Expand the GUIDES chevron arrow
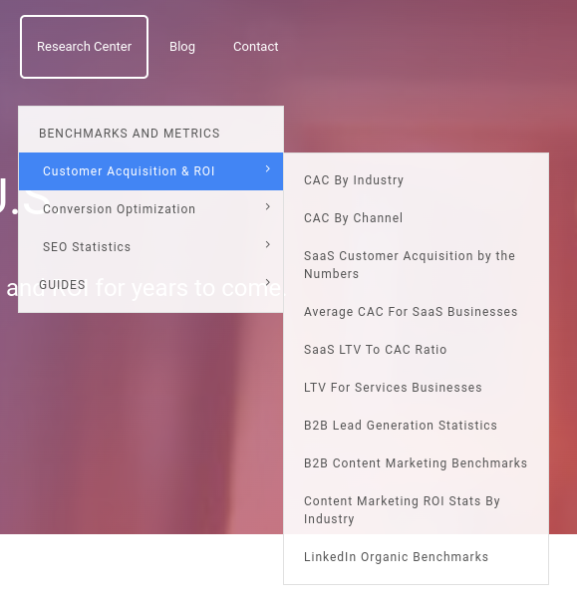 (x=268, y=282)
